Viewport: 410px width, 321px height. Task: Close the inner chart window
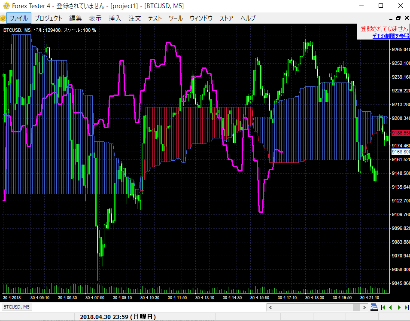407,18
